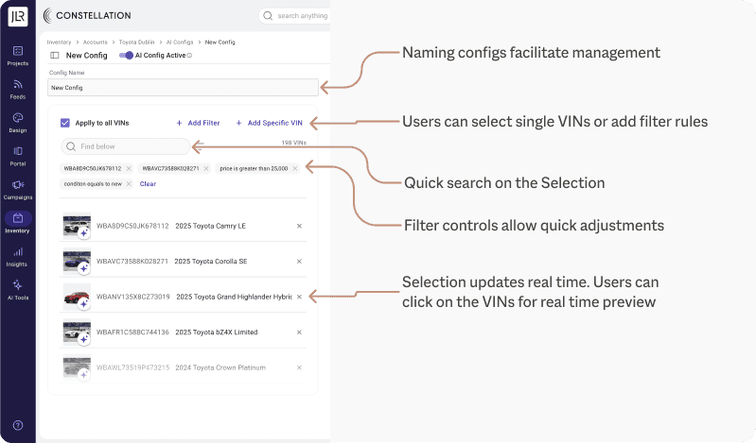This screenshot has width=756, height=443.
Task: Navigate to Toyota Dublin breadcrumb
Action: coord(135,43)
